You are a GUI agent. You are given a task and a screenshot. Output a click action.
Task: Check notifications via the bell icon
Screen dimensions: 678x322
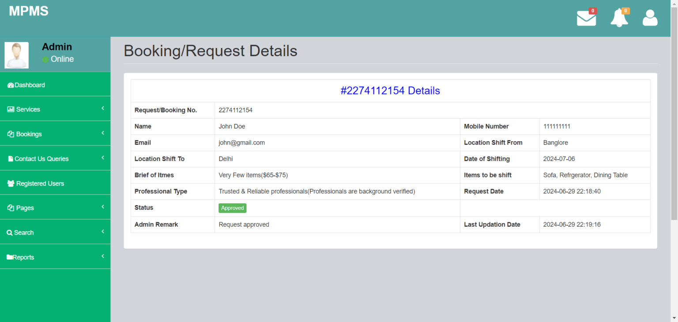tap(619, 18)
